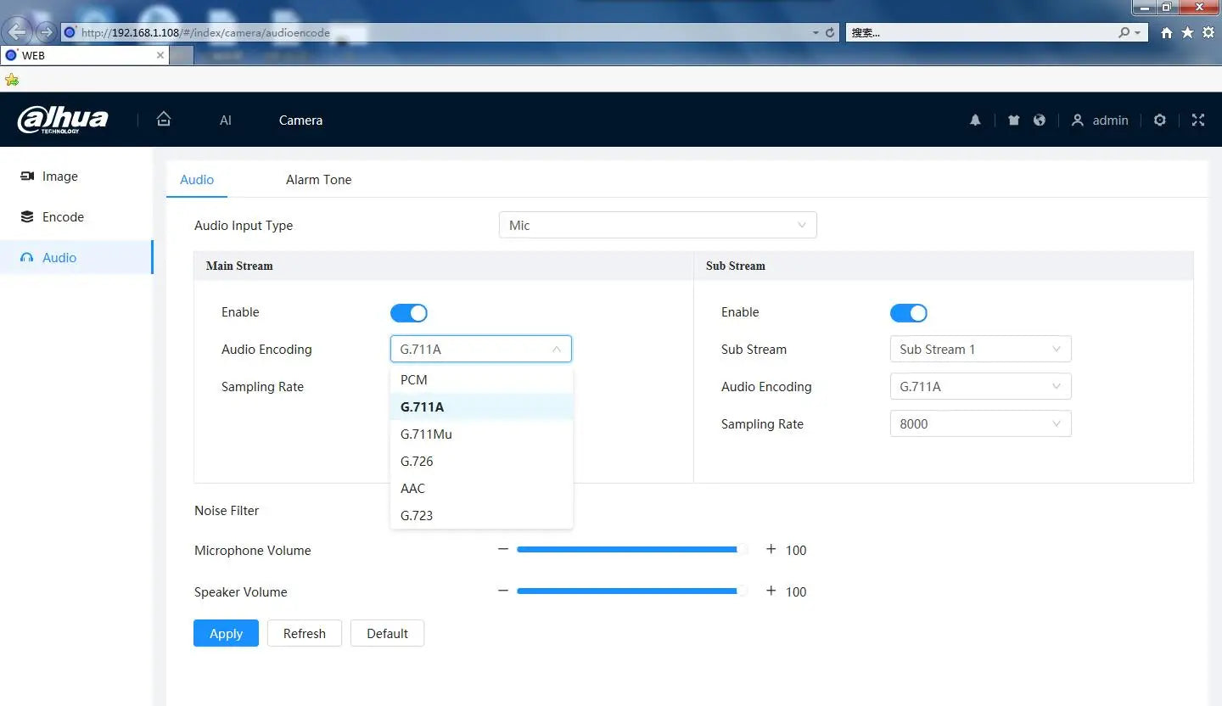This screenshot has height=706, width=1222.
Task: Expand the Audio Input Type Mic dropdown
Action: [x=658, y=226]
